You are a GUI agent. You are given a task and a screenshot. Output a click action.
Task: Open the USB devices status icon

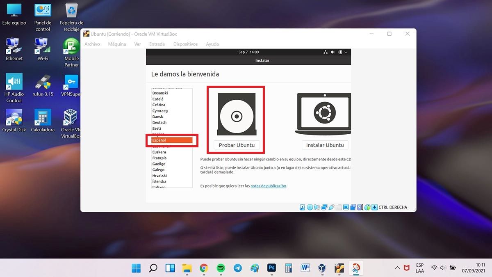coord(332,207)
